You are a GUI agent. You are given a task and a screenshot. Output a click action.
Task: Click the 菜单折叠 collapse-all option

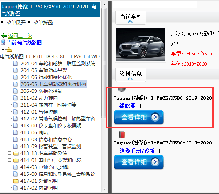(x=43, y=23)
